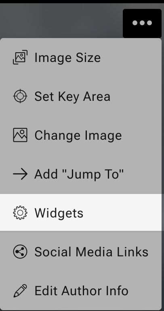This screenshot has height=311, width=164.
Task: Click the share icon for Social Media Links
Action: tap(20, 251)
